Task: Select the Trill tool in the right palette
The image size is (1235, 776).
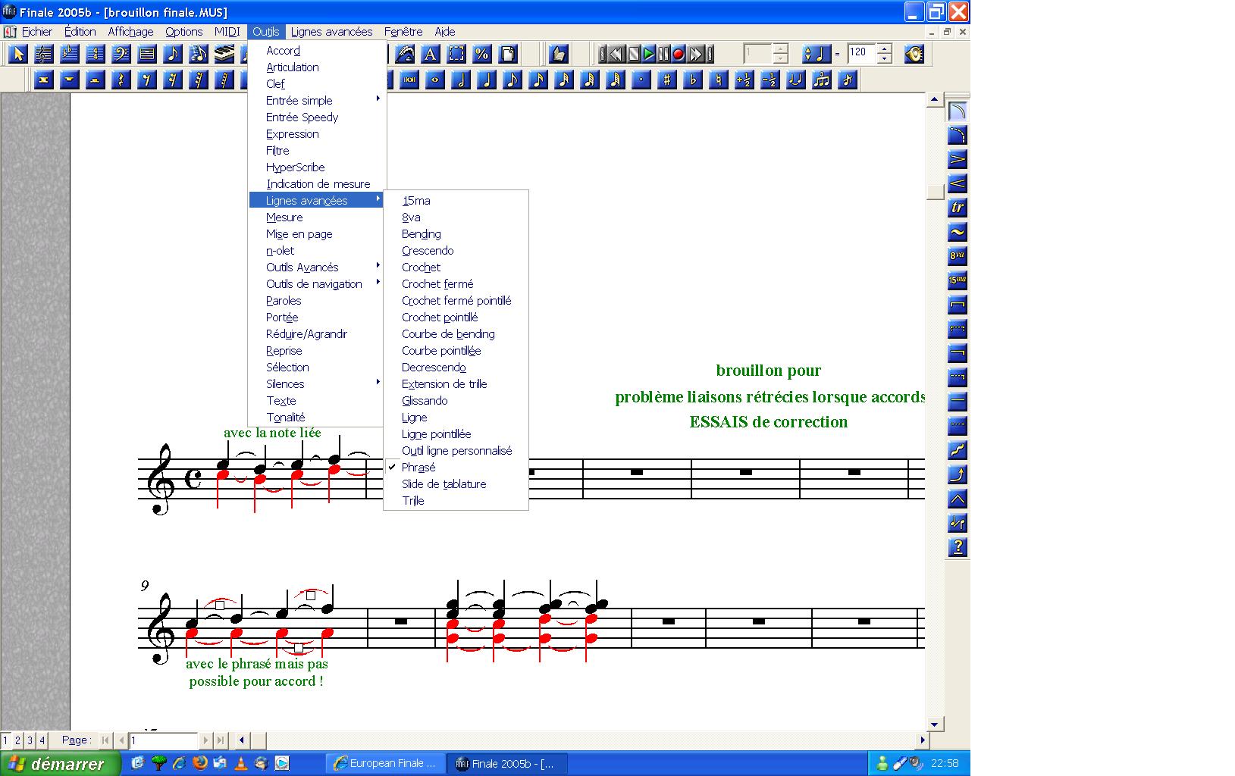Action: 958,208
